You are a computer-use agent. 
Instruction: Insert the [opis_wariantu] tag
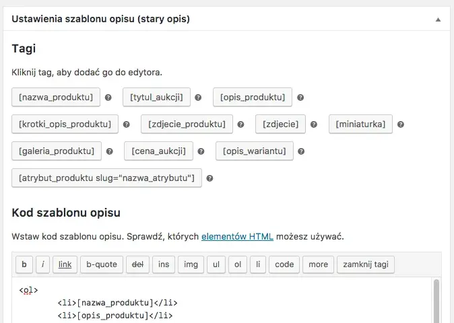click(x=254, y=151)
